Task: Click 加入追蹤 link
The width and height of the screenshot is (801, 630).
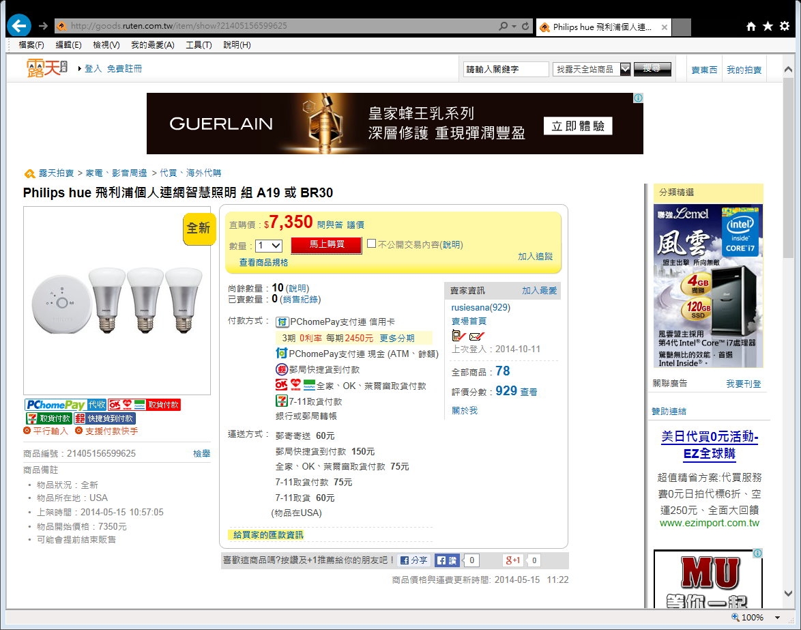Action: [536, 257]
